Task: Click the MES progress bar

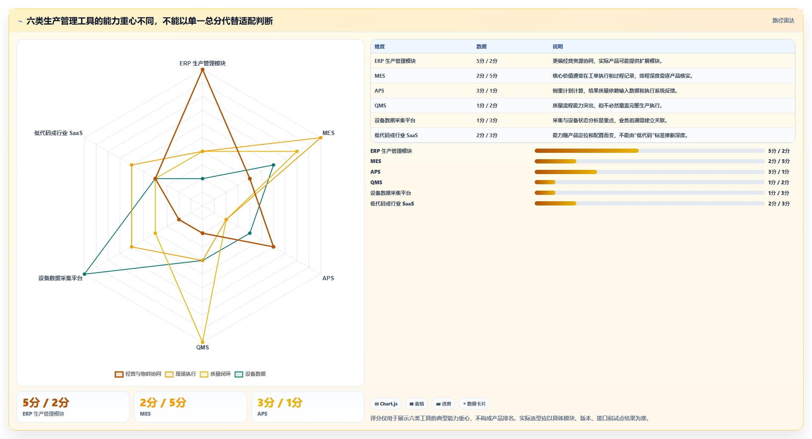Action: click(x=649, y=161)
